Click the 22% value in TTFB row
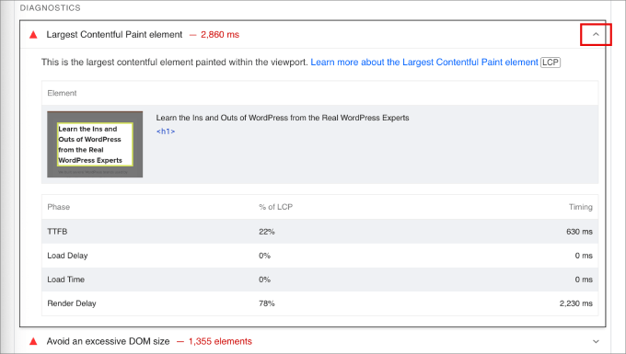626x354 pixels. coord(267,232)
